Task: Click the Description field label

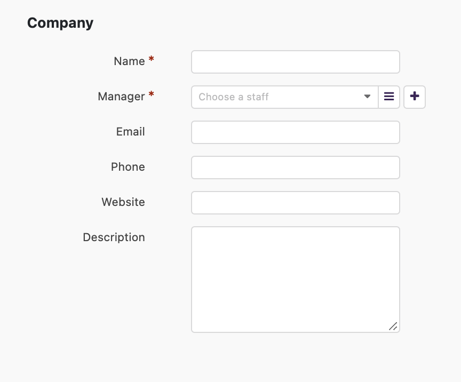Action: [x=114, y=237]
